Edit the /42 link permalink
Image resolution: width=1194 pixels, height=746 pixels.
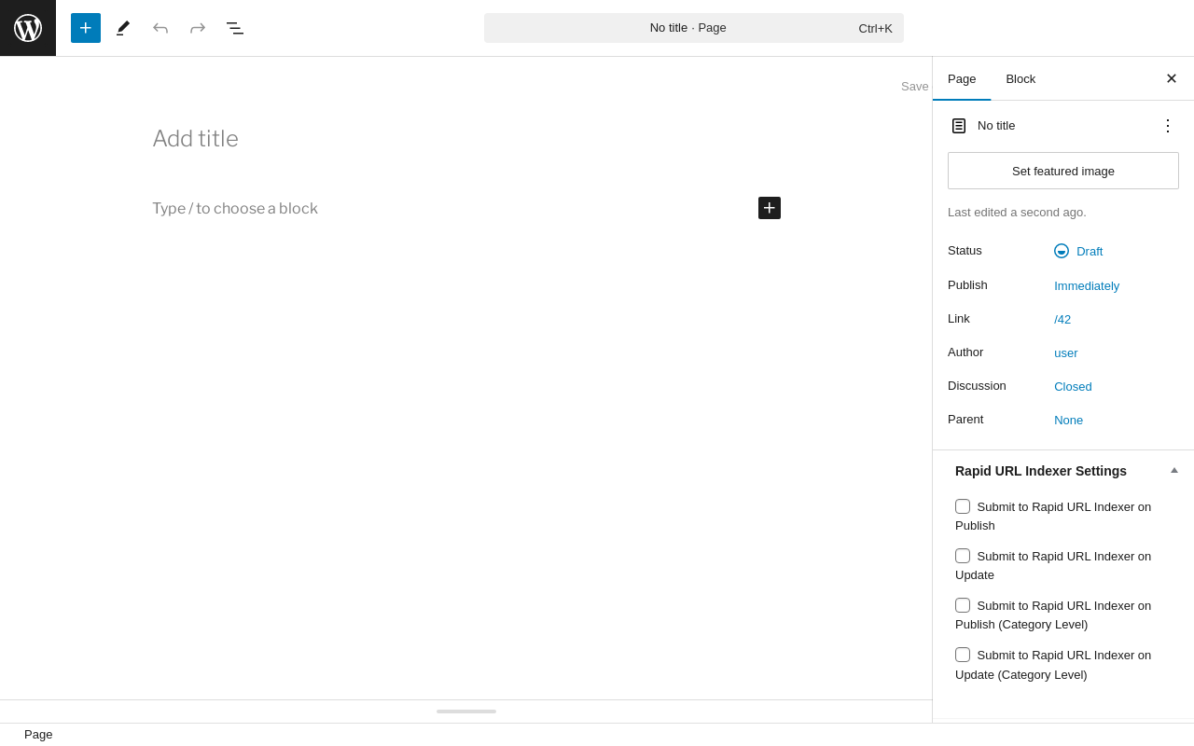coord(1062,319)
